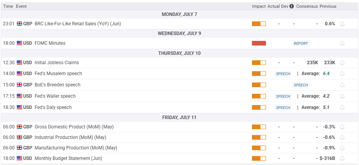Click the Thursday, July 10 date header
Viewport: 359px width, 165px height.
179,53
